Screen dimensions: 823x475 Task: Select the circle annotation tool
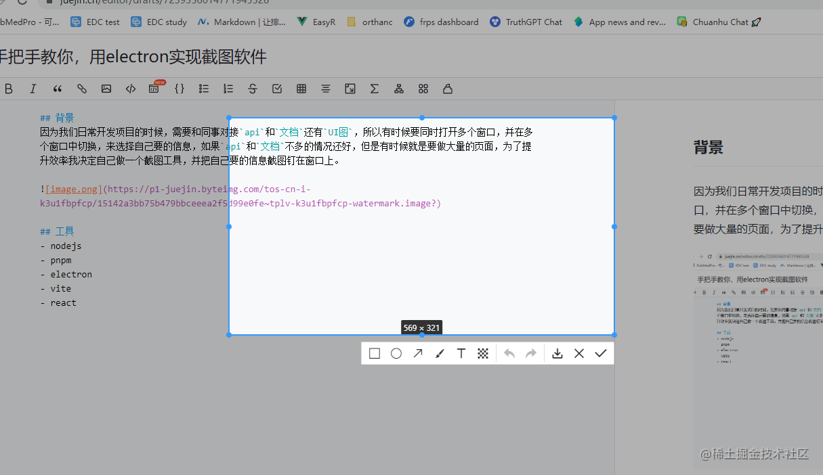pos(396,353)
